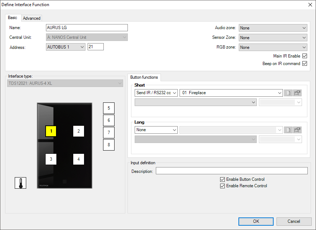Select button 3 on the AURUS panel
This screenshot has height=230, width=316.
tap(51, 159)
